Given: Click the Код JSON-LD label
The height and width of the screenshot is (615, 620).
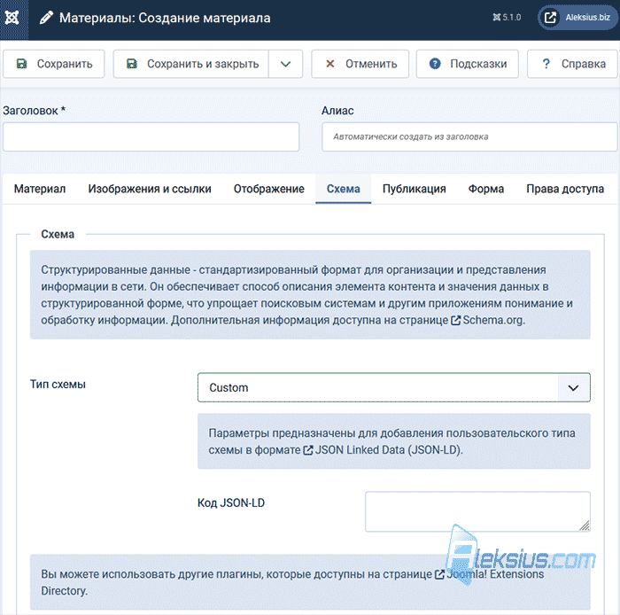Looking at the screenshot, I should [231, 503].
